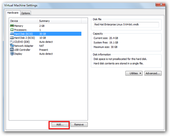The width and height of the screenshot is (170, 136).
Task: Click the Remove button
Action: coord(79,124)
